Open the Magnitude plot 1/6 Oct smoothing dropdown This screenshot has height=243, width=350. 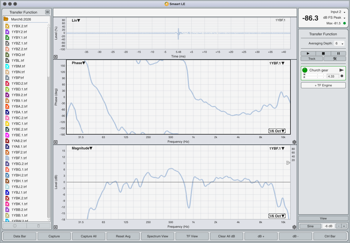coord(277,216)
